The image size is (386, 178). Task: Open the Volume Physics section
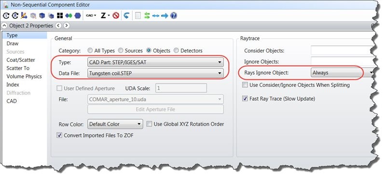coord(24,76)
